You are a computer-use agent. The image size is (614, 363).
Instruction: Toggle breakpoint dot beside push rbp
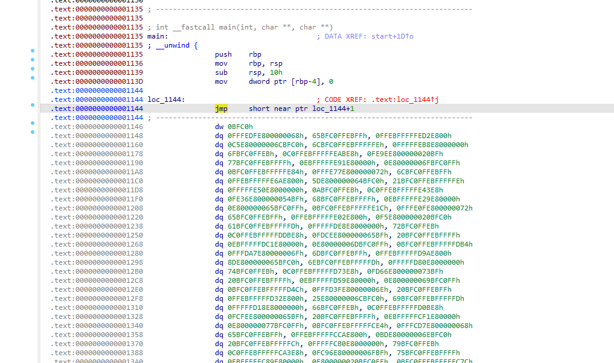(33, 51)
